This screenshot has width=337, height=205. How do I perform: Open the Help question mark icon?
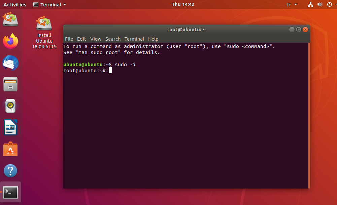coord(10,171)
